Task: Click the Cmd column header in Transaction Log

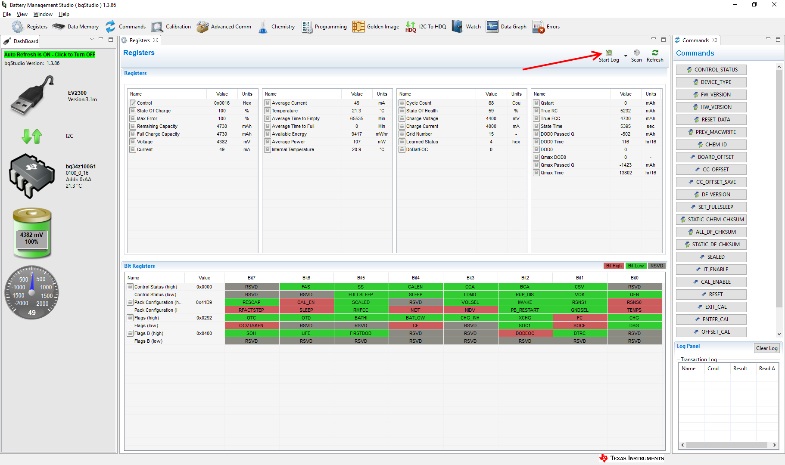Action: (x=717, y=369)
